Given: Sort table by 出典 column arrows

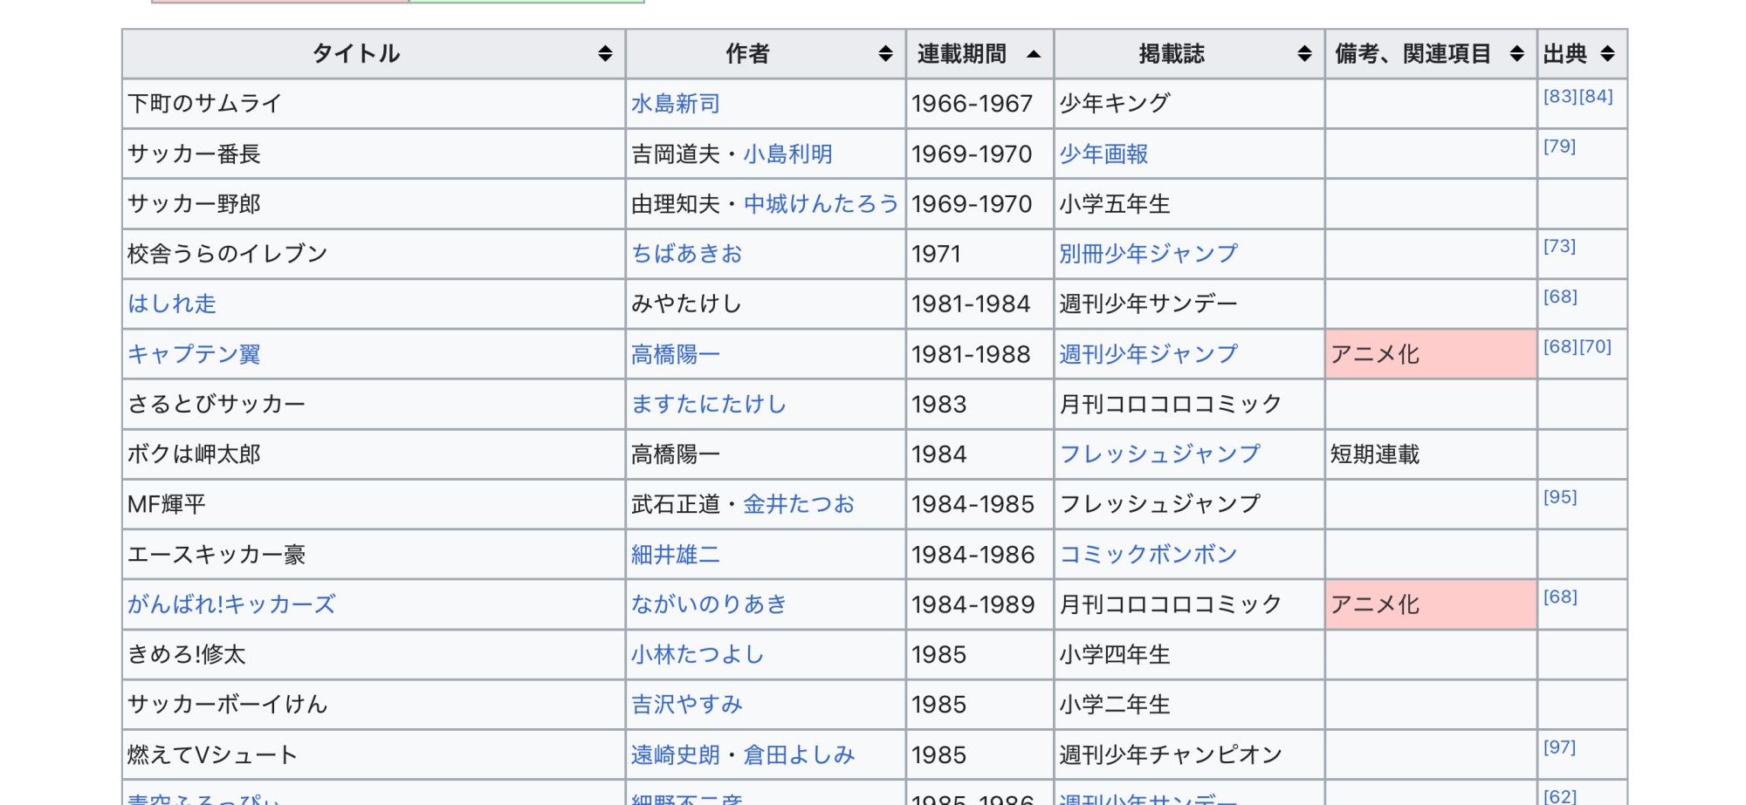Looking at the screenshot, I should [x=1607, y=54].
